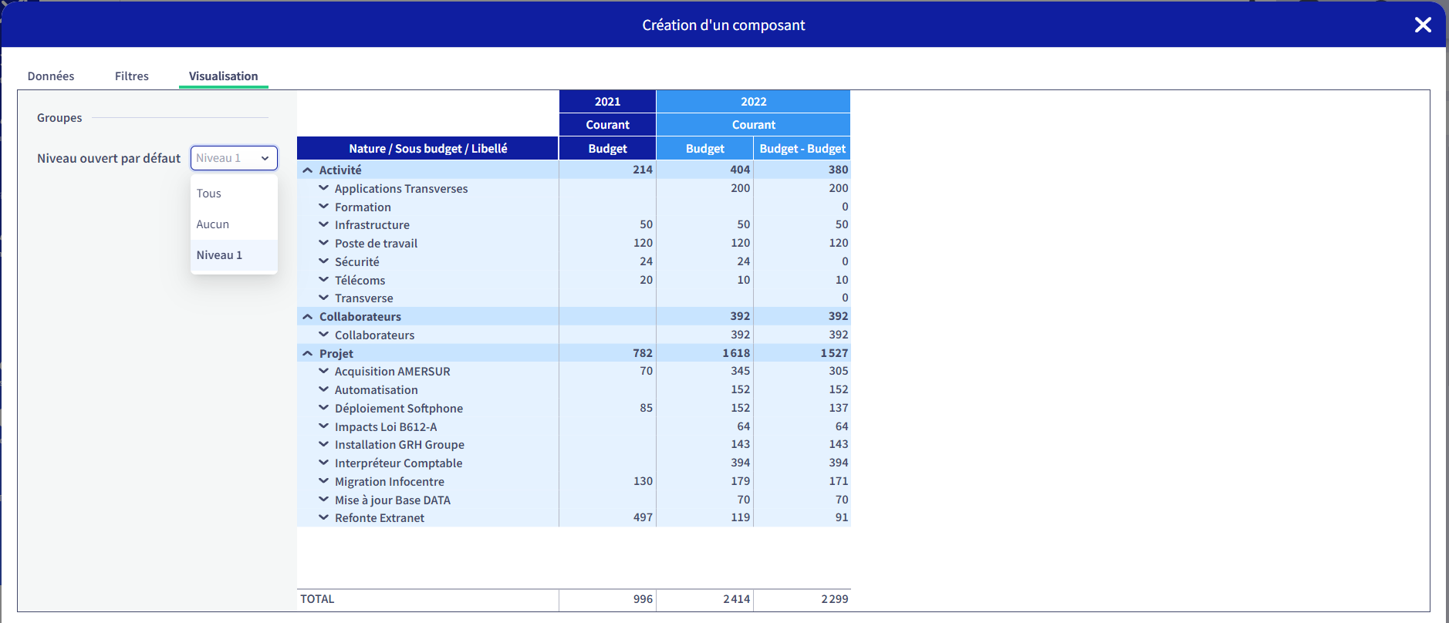Expand the Impacts Loi B612-A chevron
The height and width of the screenshot is (623, 1449).
pos(324,426)
